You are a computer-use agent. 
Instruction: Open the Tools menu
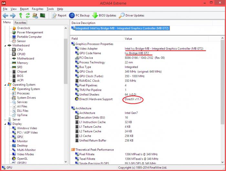click(50, 9)
